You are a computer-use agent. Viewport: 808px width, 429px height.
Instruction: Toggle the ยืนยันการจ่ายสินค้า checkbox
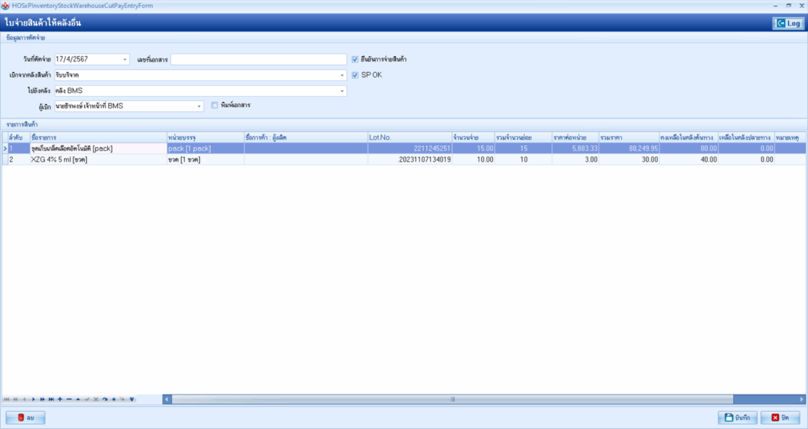(356, 59)
